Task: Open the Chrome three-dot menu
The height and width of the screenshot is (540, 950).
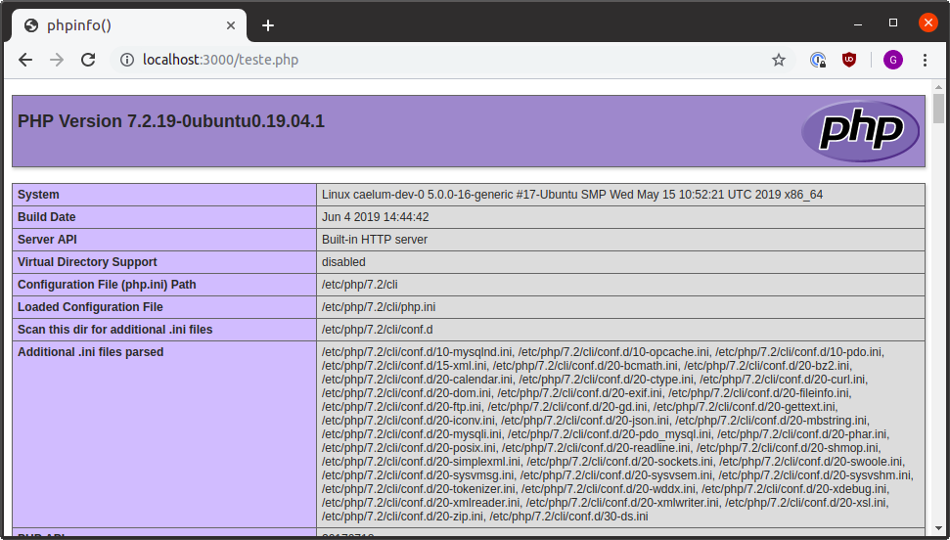Action: click(925, 60)
